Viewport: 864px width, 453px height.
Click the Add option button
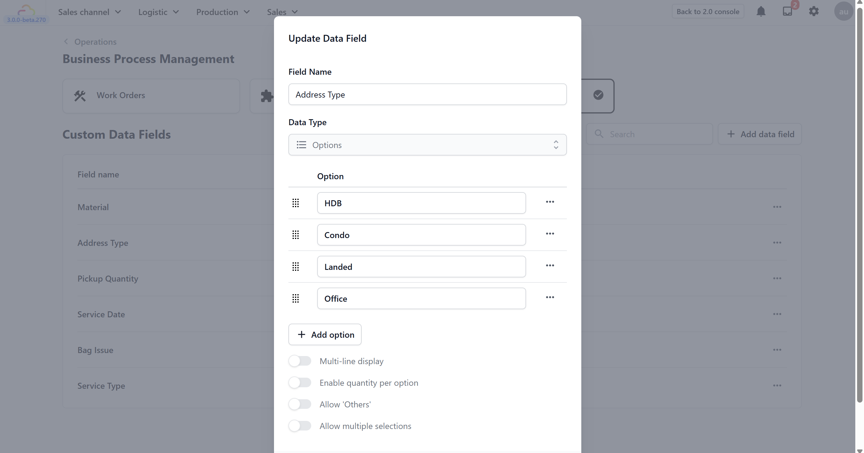point(325,334)
